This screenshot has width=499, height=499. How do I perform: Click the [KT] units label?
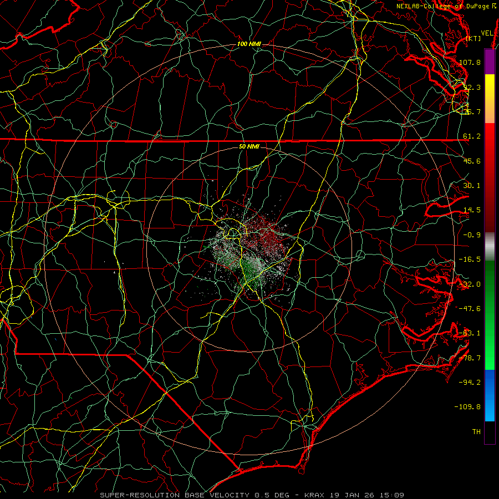point(473,38)
